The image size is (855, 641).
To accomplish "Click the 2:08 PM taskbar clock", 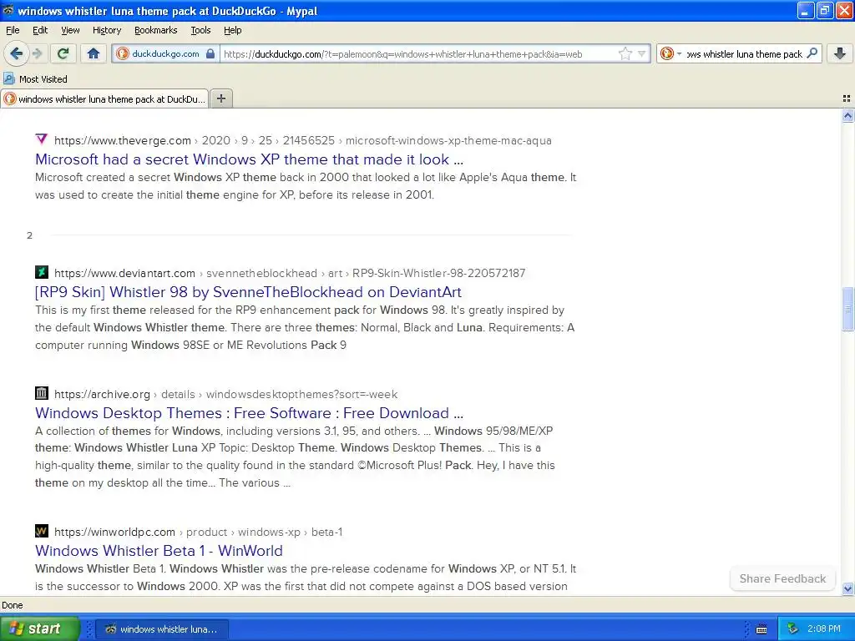I will pos(824,629).
